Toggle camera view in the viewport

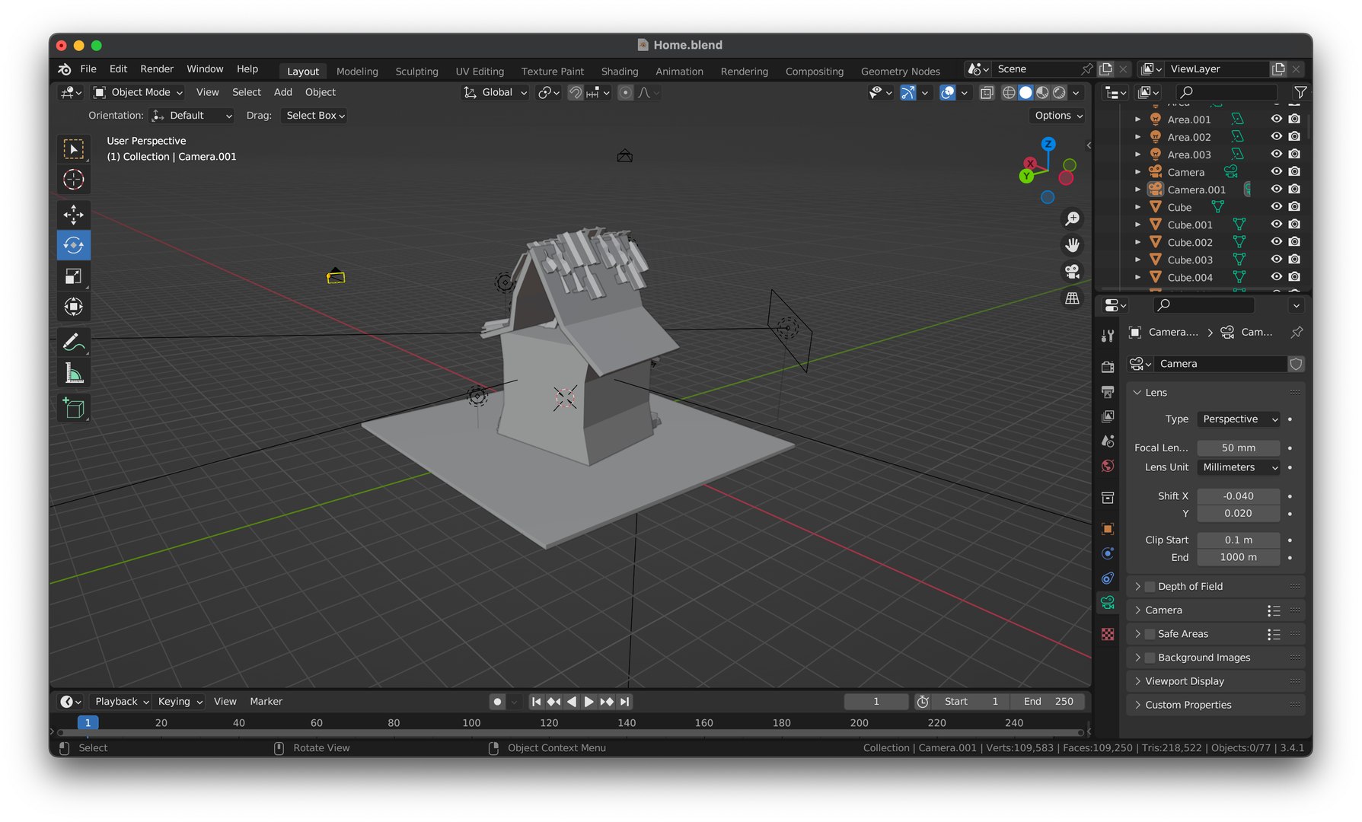[1072, 272]
